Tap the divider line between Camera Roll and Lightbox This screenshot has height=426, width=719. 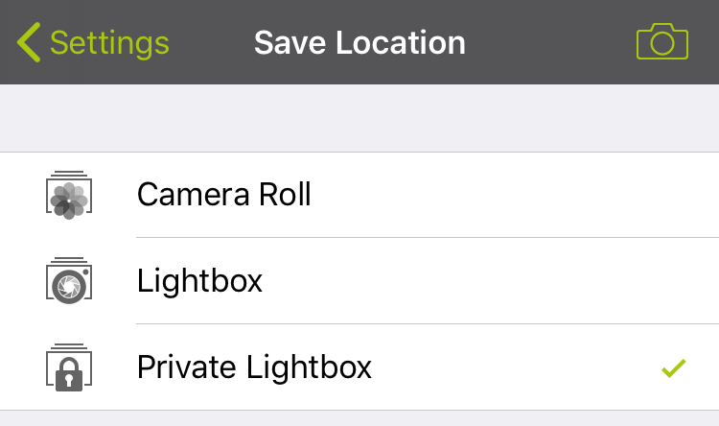point(427,238)
